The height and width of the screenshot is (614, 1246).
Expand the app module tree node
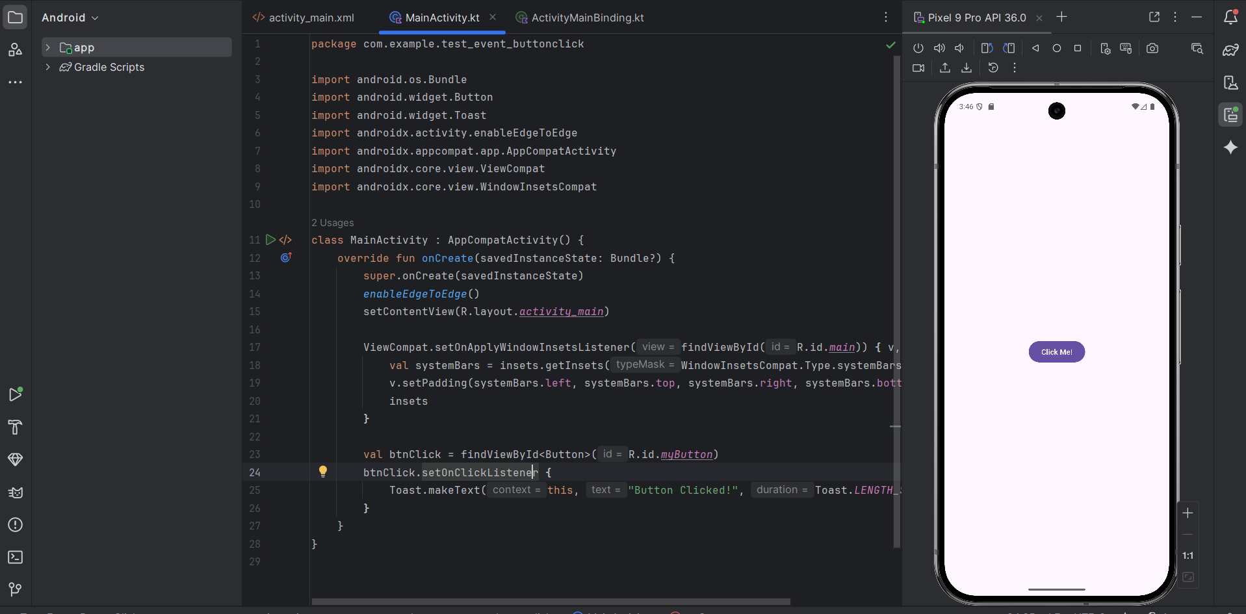[x=47, y=47]
